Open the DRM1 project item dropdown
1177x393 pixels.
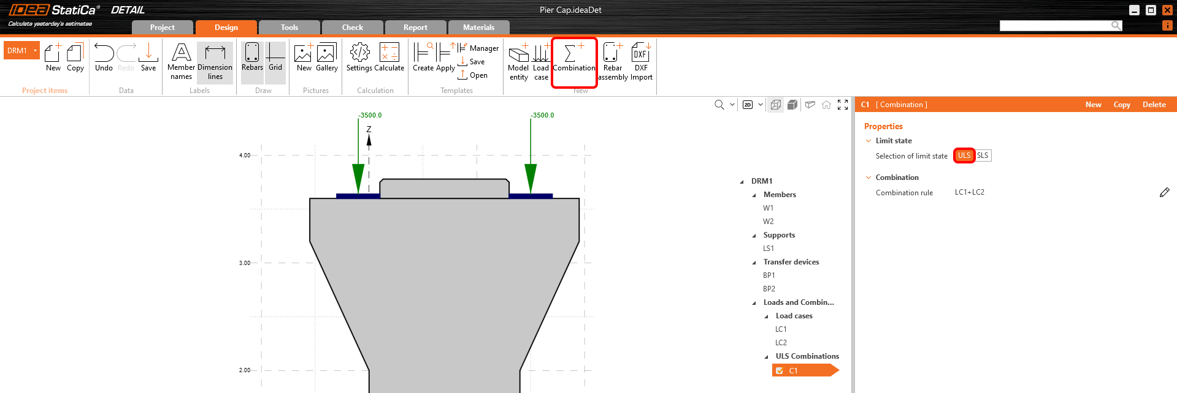point(35,51)
